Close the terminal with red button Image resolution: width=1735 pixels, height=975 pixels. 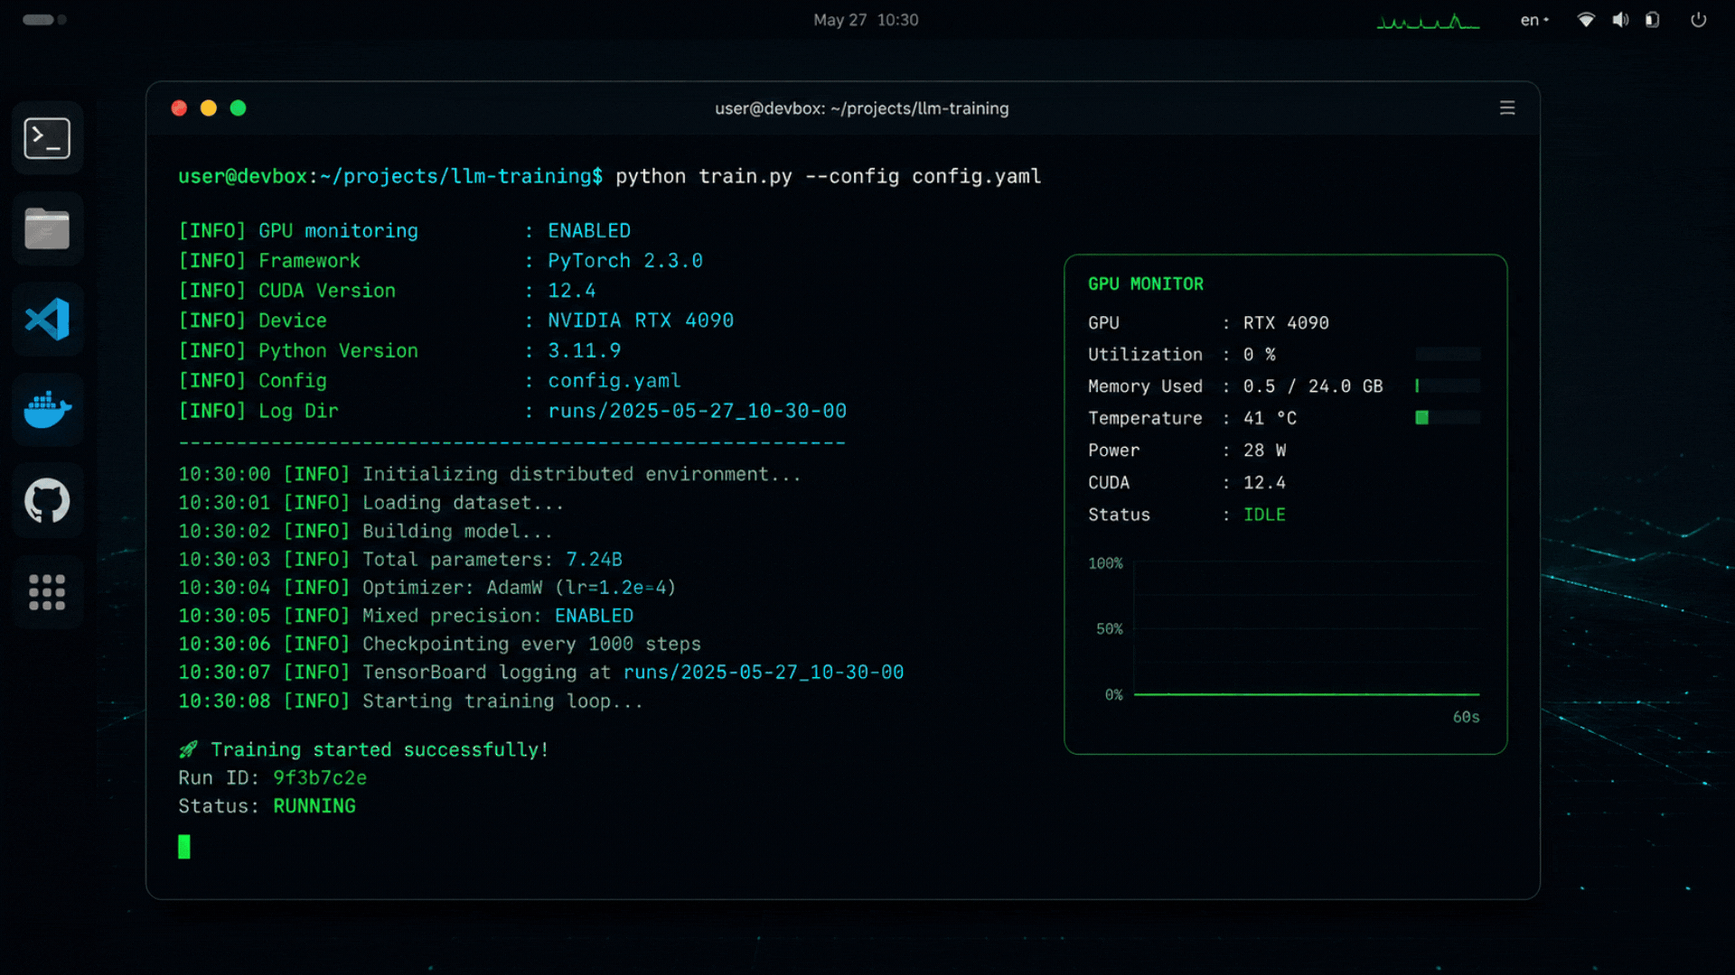(179, 108)
